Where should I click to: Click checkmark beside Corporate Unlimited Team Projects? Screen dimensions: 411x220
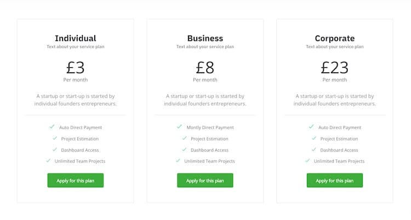tap(307, 160)
